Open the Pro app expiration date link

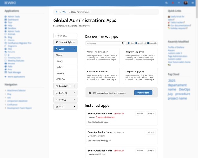point(105,117)
